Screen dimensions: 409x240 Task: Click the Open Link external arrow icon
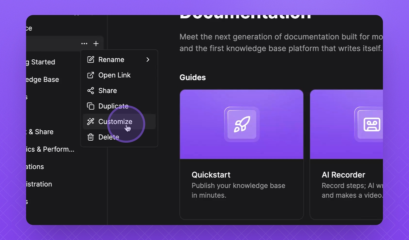click(x=91, y=75)
